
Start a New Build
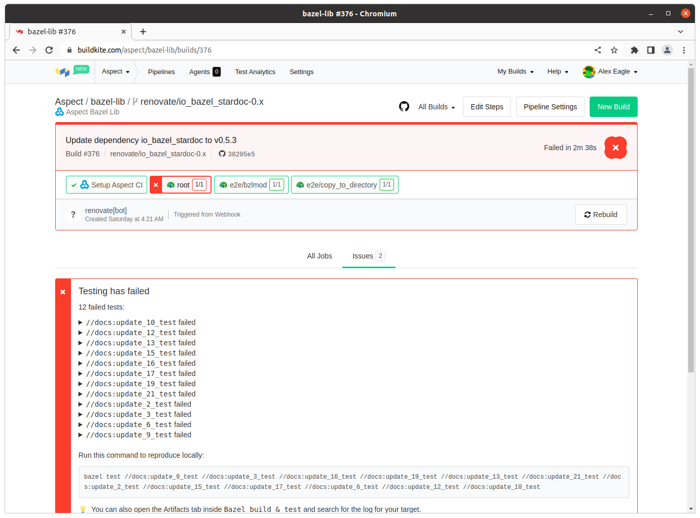(614, 107)
